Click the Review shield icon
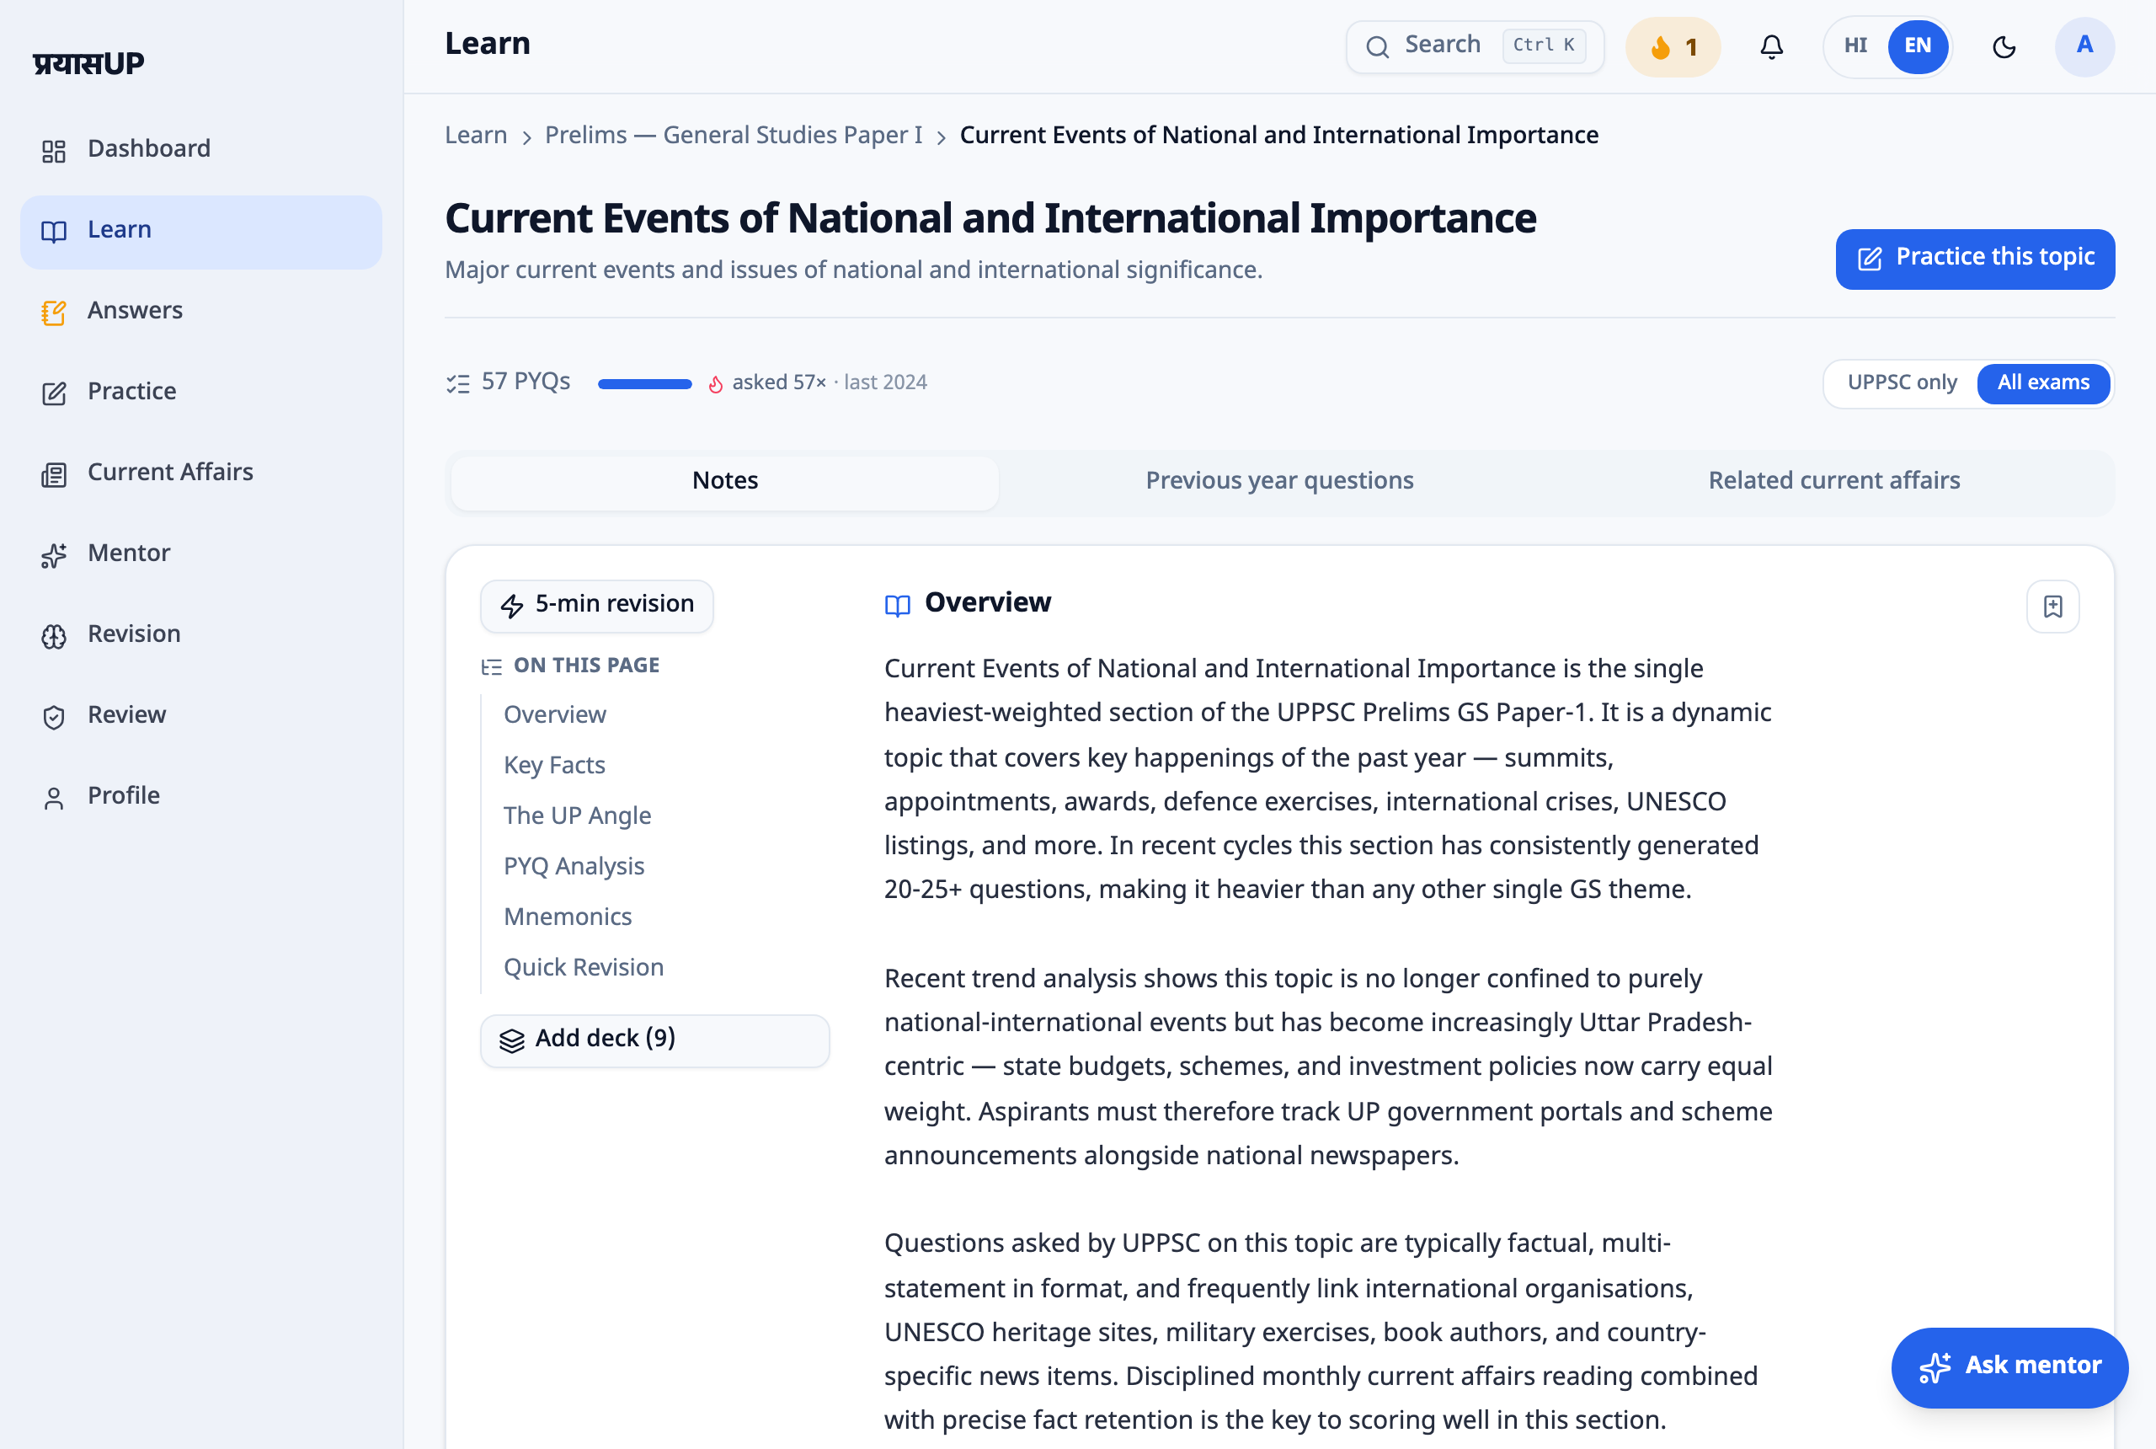The width and height of the screenshot is (2156, 1449). (54, 716)
